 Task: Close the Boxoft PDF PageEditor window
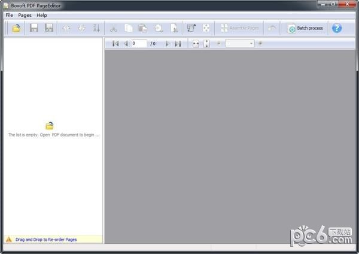pos(347,4)
